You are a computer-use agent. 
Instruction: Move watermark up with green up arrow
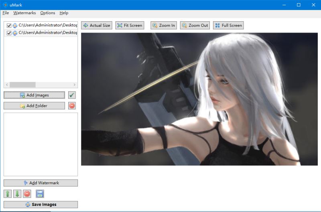tap(8, 194)
